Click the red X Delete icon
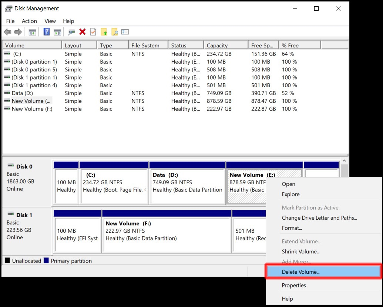 tap(83, 32)
